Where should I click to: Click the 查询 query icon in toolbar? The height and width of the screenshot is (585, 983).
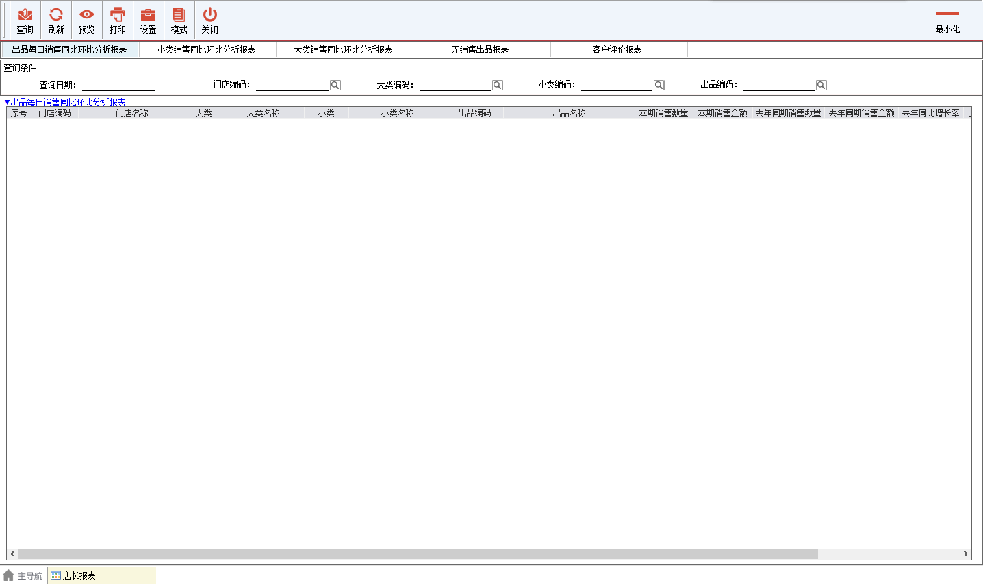point(25,20)
